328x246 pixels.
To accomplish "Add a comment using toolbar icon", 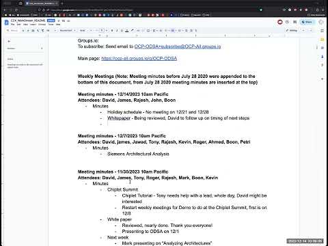I will tap(143, 30).
